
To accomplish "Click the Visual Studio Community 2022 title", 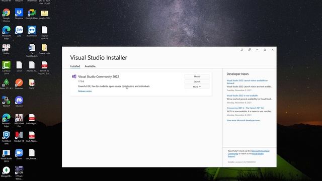I will click(x=99, y=76).
